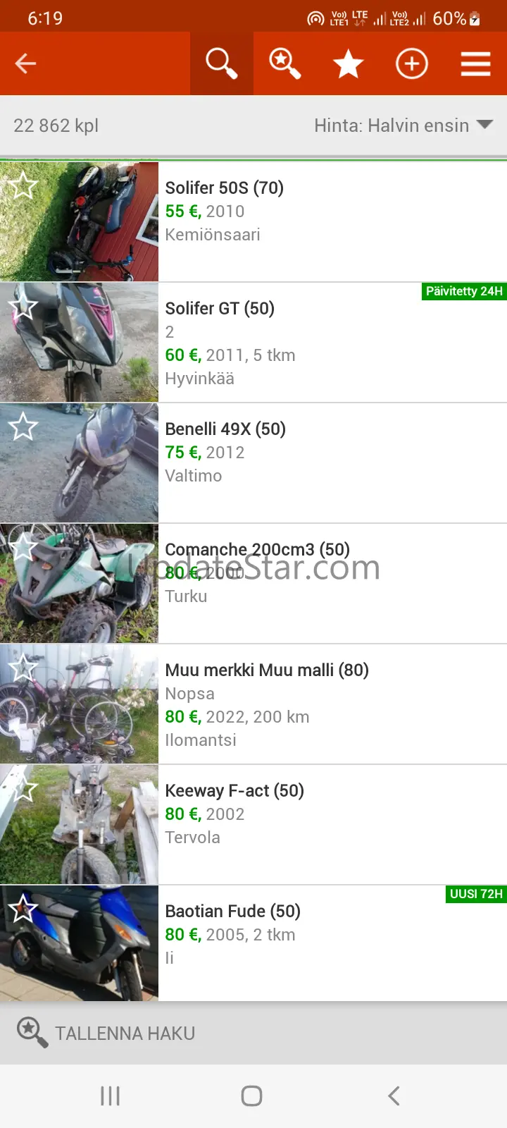Image resolution: width=507 pixels, height=1128 pixels.
Task: Open saved searches magnifier-star icon
Action: click(x=285, y=63)
